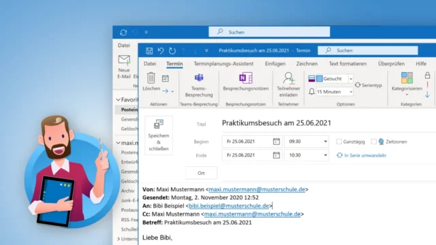Open maxi.mustermann email link in Von line
This screenshot has width=436, height=245.
[257, 189]
